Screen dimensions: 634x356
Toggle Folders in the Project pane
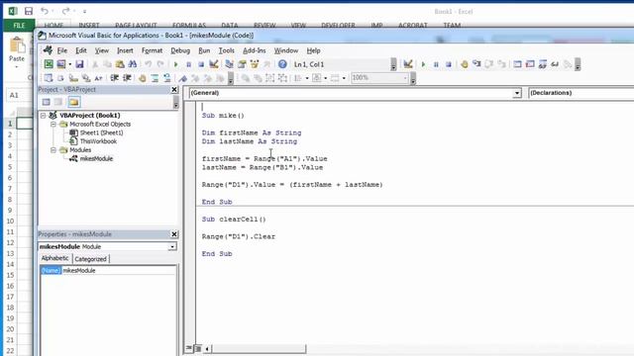point(73,102)
